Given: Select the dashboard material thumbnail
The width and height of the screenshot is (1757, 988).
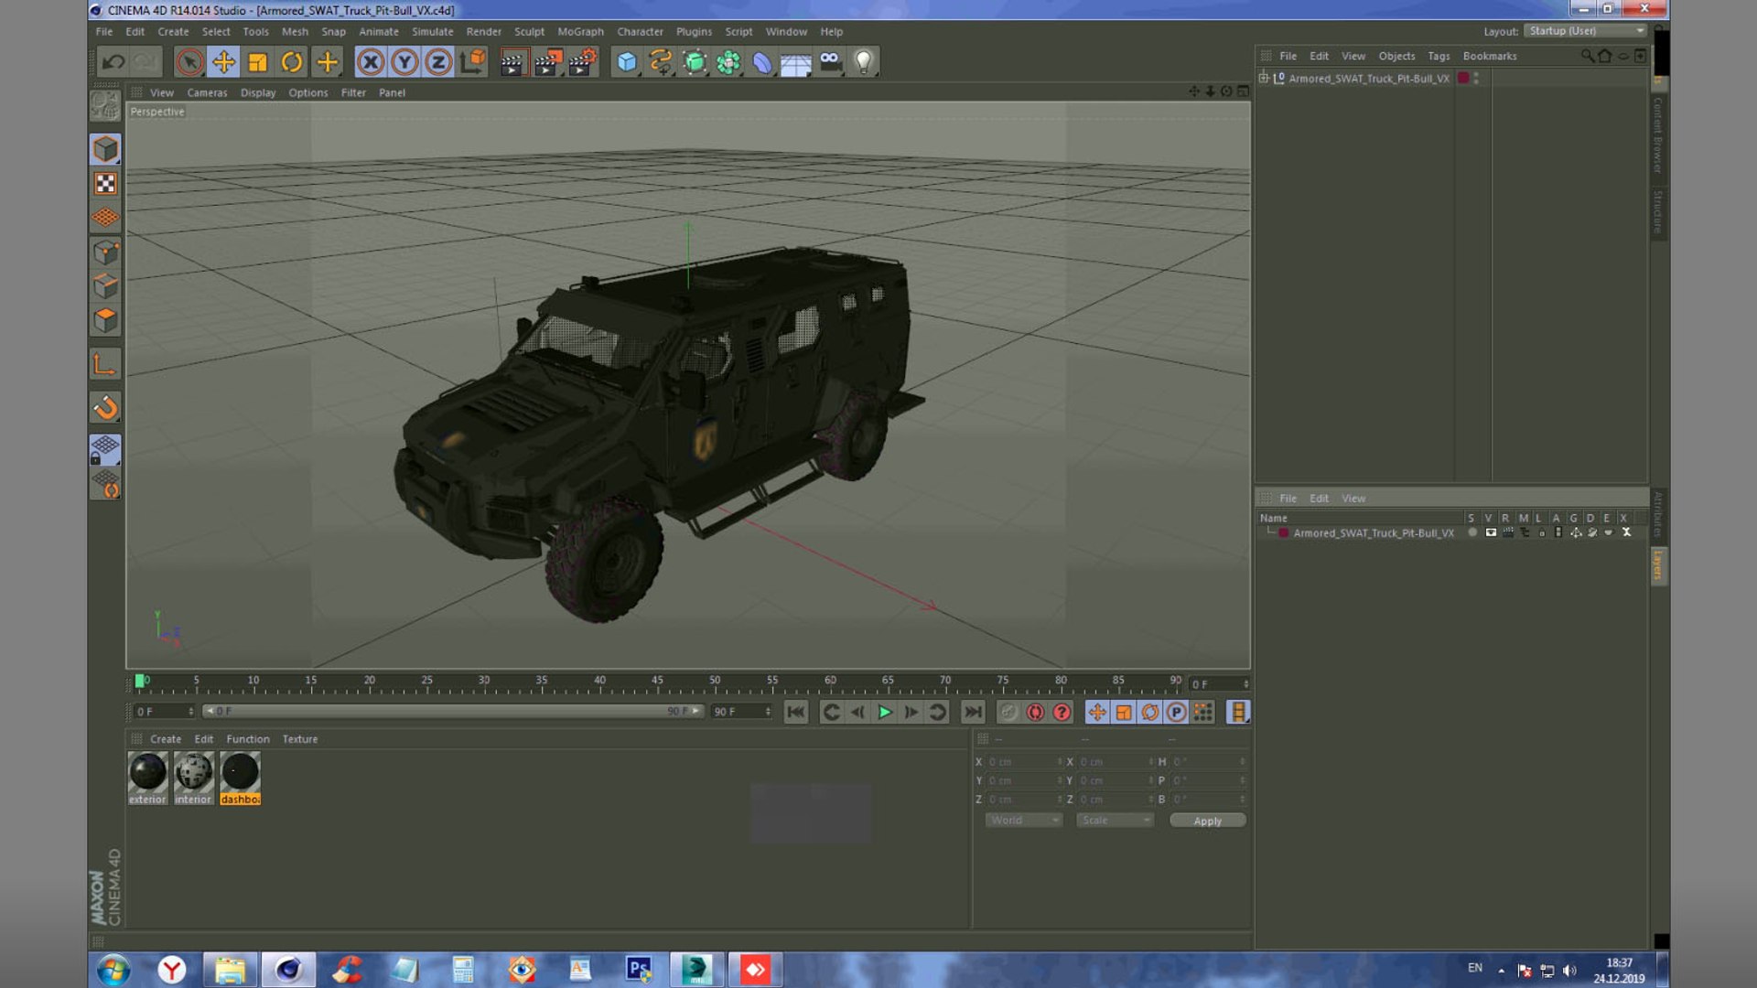Looking at the screenshot, I should coord(240,779).
